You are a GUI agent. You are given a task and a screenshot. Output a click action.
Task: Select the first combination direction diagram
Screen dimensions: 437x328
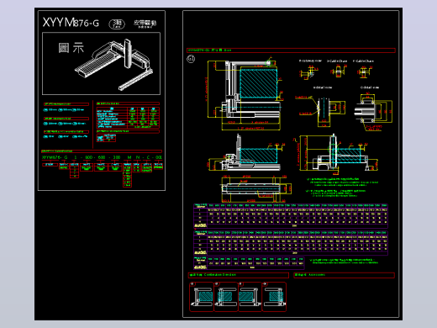202,297
